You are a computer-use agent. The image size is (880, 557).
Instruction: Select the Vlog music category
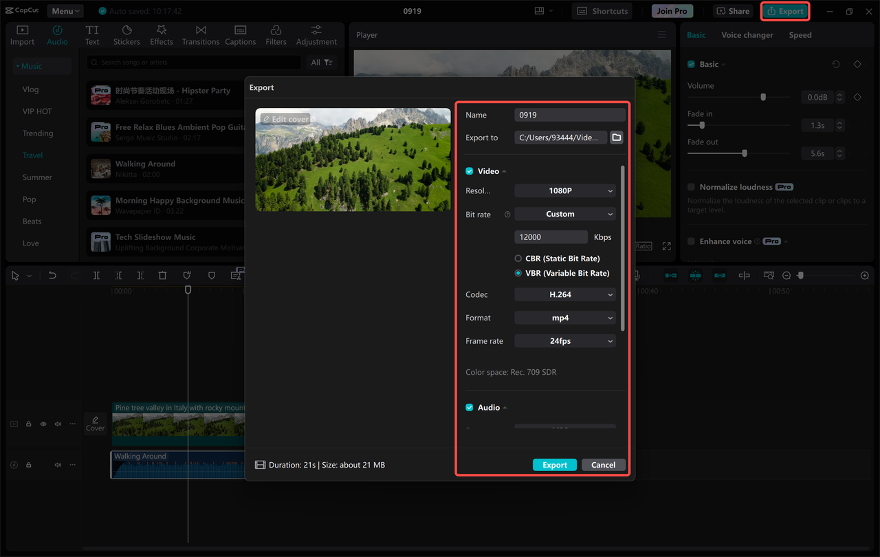pos(30,89)
